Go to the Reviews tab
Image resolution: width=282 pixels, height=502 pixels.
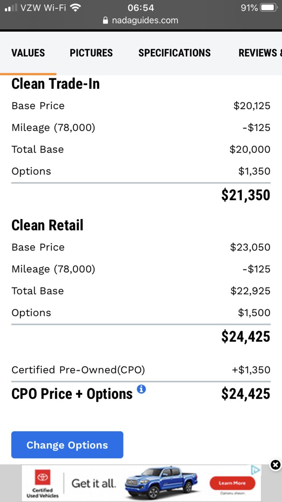260,53
